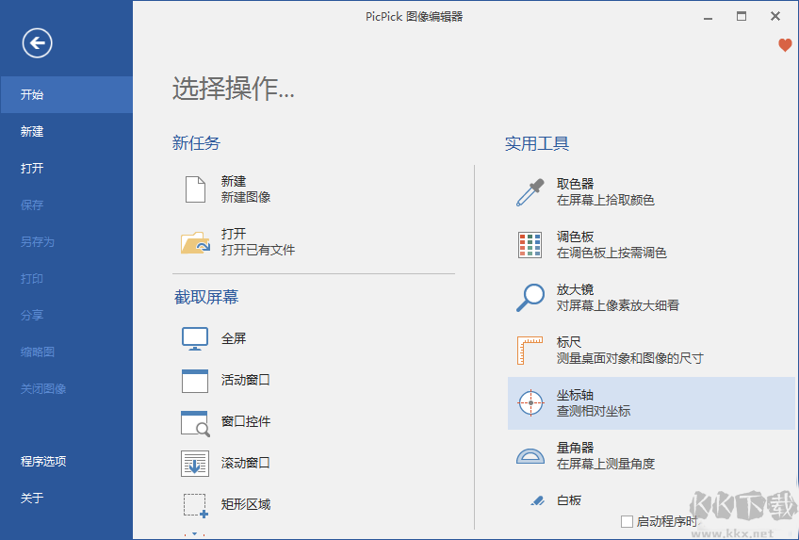Viewport: 799px width, 540px height.
Task: Select the Crosshair coordinate axis icon
Action: [x=531, y=403]
